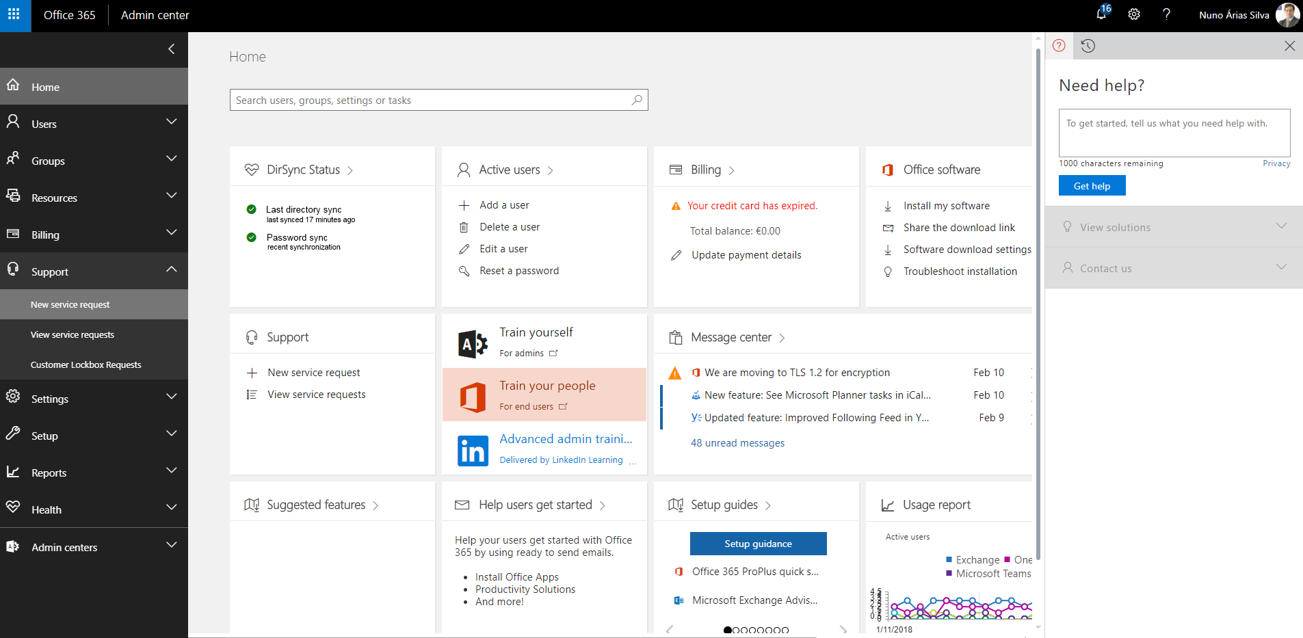1303x638 pixels.
Task: Open Customer Lockbox Requests in sidebar
Action: (94, 364)
